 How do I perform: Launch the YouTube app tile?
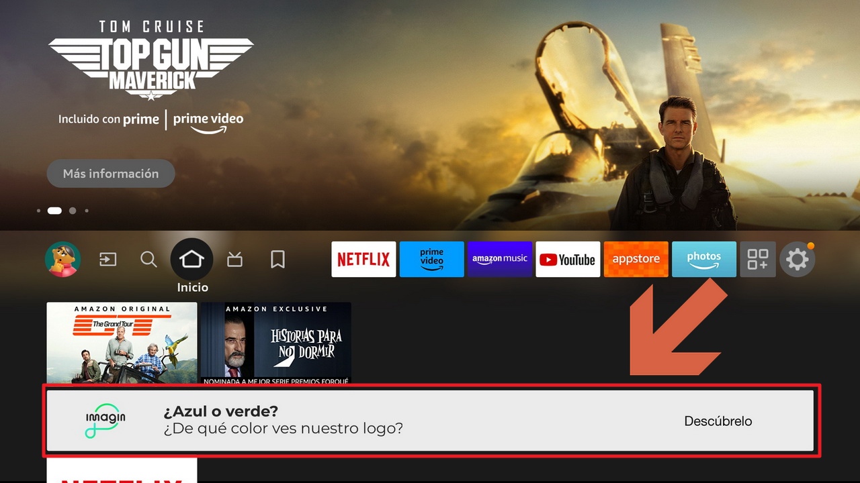pyautogui.click(x=568, y=259)
